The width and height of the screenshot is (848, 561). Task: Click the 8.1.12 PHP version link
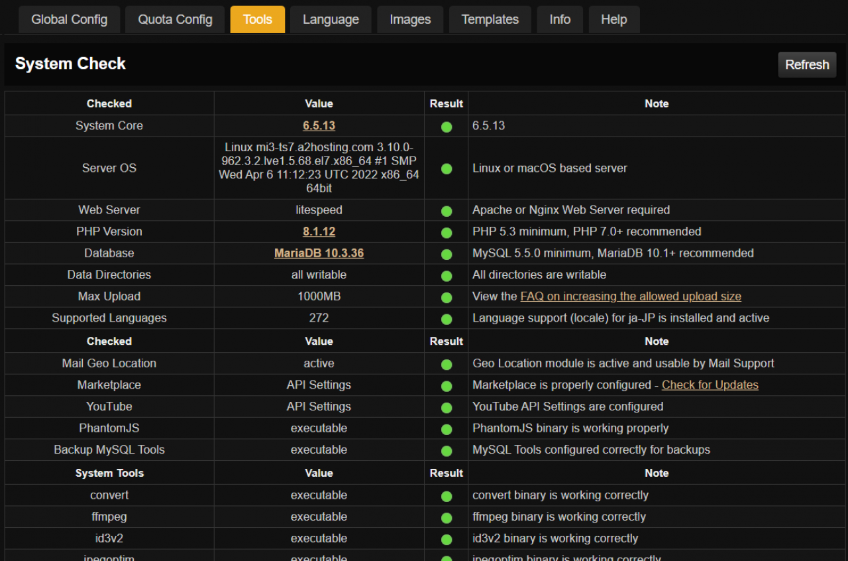click(x=319, y=231)
